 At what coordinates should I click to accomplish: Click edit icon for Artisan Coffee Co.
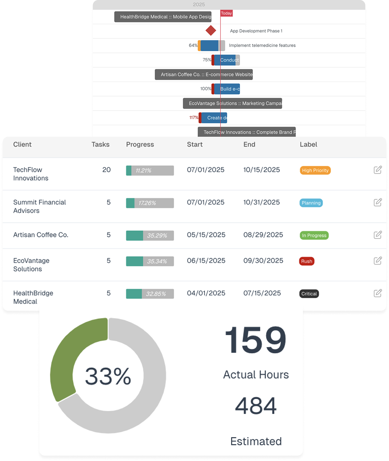(377, 235)
